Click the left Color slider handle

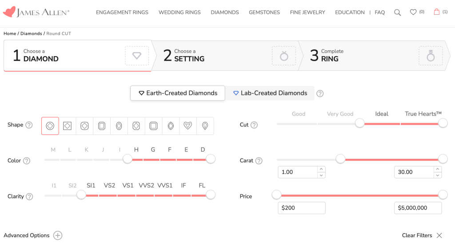tap(128, 159)
